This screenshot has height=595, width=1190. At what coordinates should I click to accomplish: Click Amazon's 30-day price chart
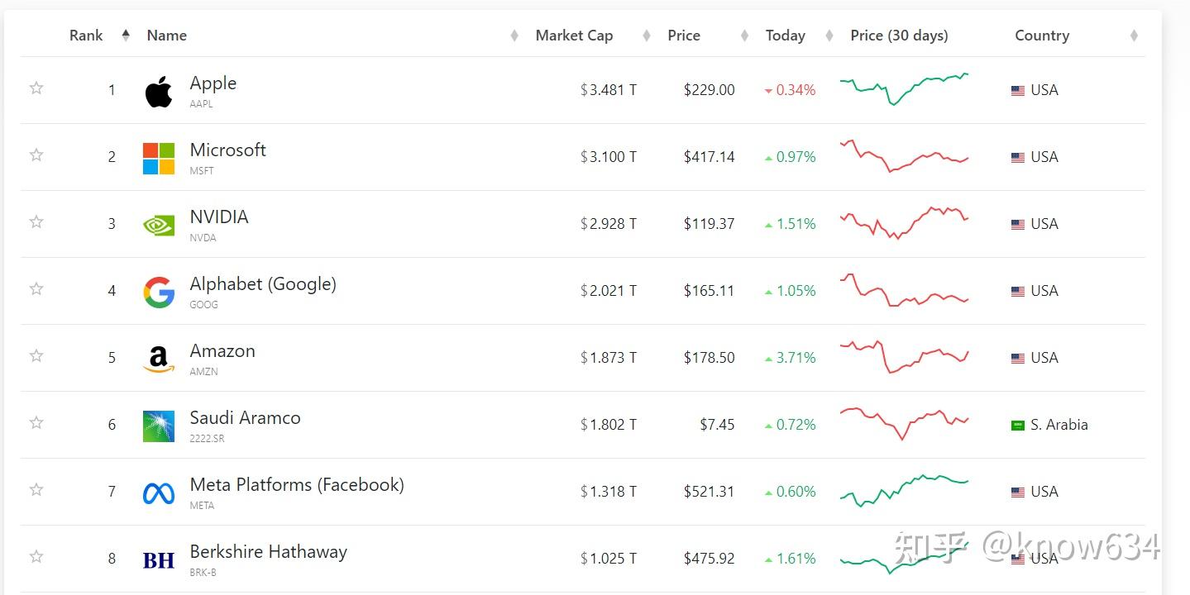(x=904, y=357)
